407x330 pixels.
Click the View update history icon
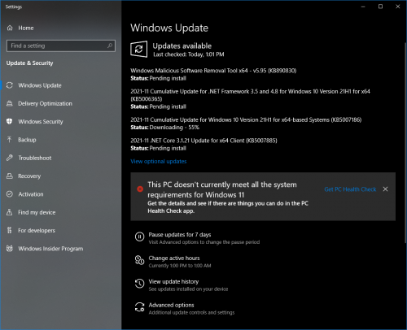[x=139, y=284]
